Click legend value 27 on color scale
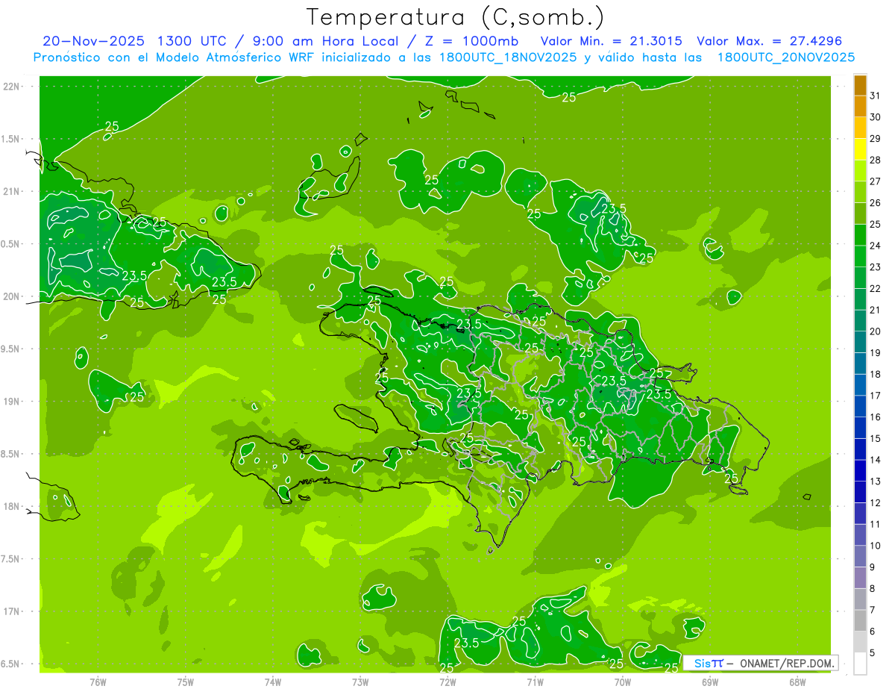This screenshot has height=692, width=895. click(876, 181)
